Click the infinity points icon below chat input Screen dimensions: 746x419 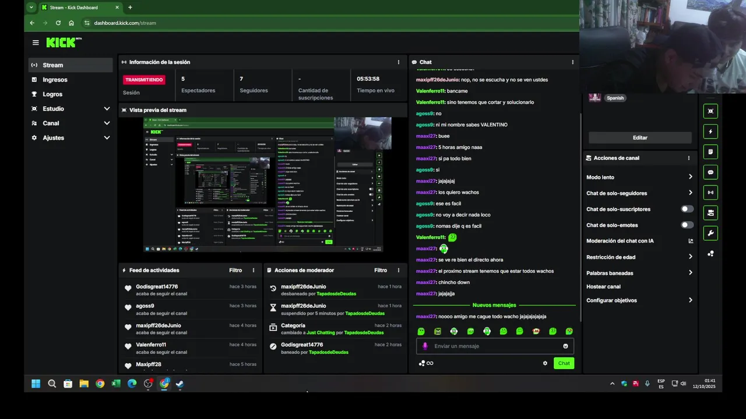point(426,363)
